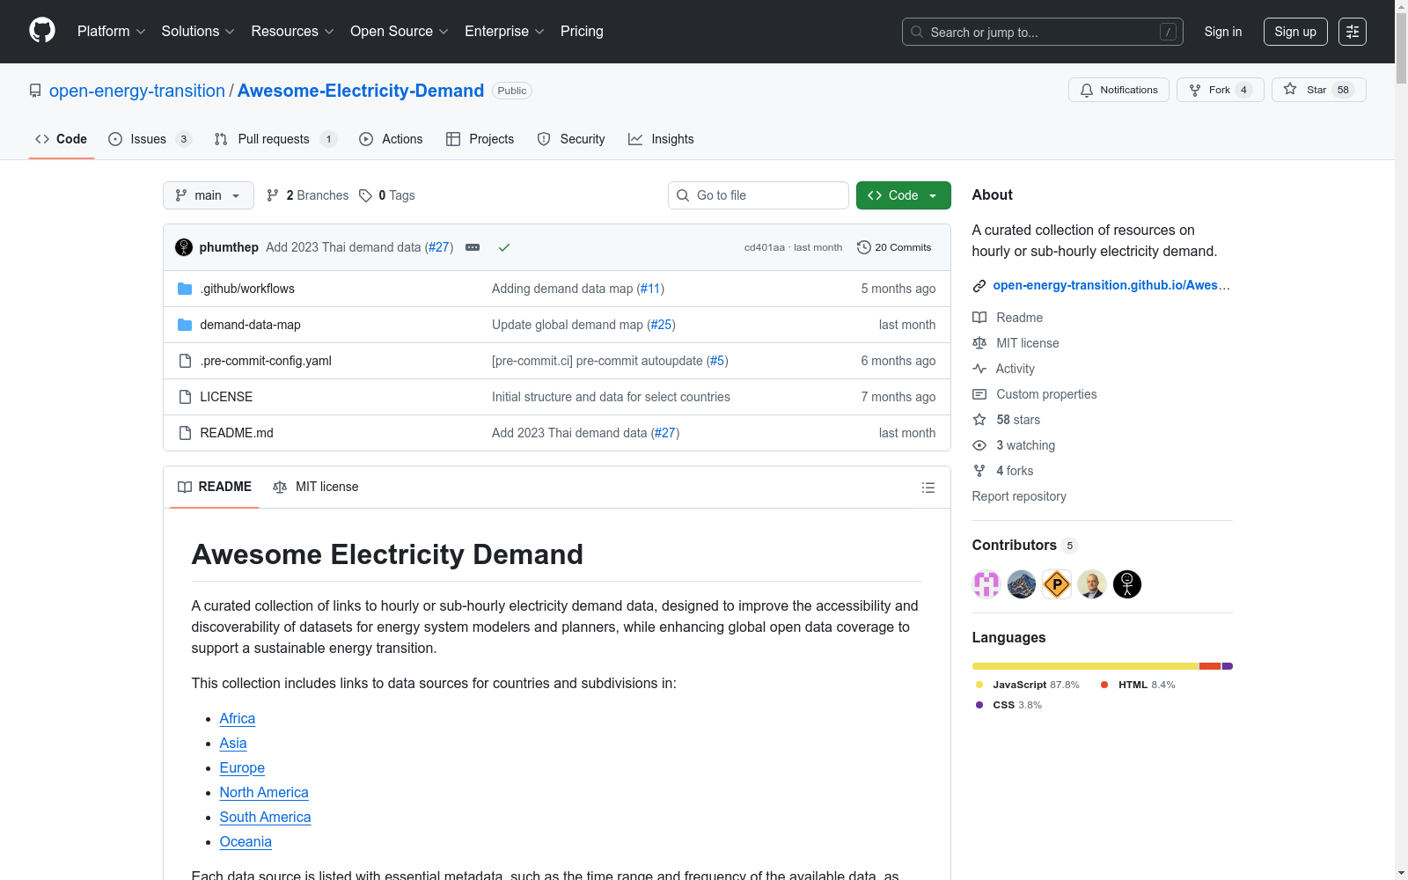The image size is (1408, 880).
Task: Click the Star icon button
Action: click(1318, 90)
